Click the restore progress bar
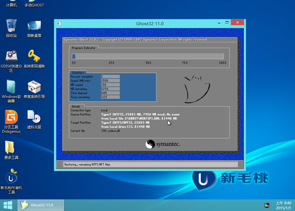Image resolution: width=295 pixels, height=211 pixels. (148, 57)
